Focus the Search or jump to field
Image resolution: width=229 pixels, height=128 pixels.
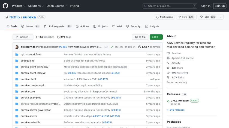click(170, 6)
